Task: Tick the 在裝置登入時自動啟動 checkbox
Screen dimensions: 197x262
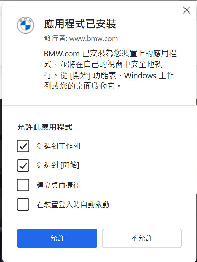Action: click(x=23, y=204)
